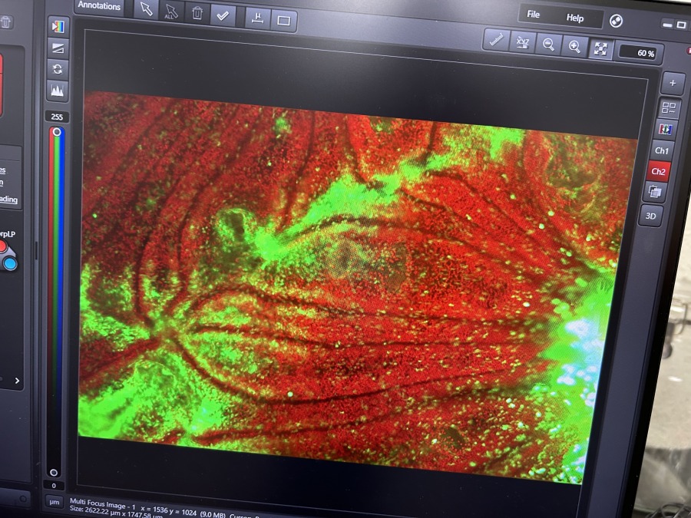Click the trash icon at far left
The width and height of the screenshot is (691, 518).
[5, 21]
